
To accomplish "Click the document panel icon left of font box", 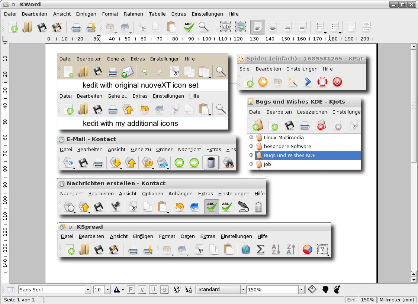I will (11, 290).
